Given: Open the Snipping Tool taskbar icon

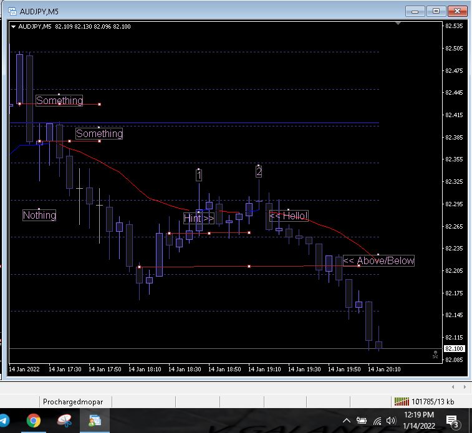Looking at the screenshot, I should point(64,421).
